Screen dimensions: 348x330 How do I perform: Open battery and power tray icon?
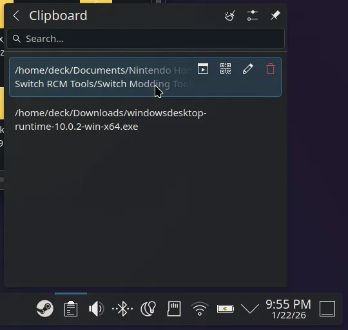point(226,309)
